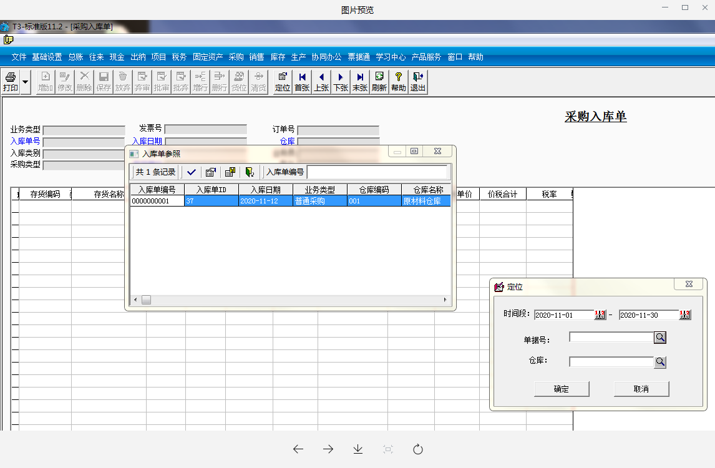Open the 总账 menu
The height and width of the screenshot is (468, 715).
[75, 57]
